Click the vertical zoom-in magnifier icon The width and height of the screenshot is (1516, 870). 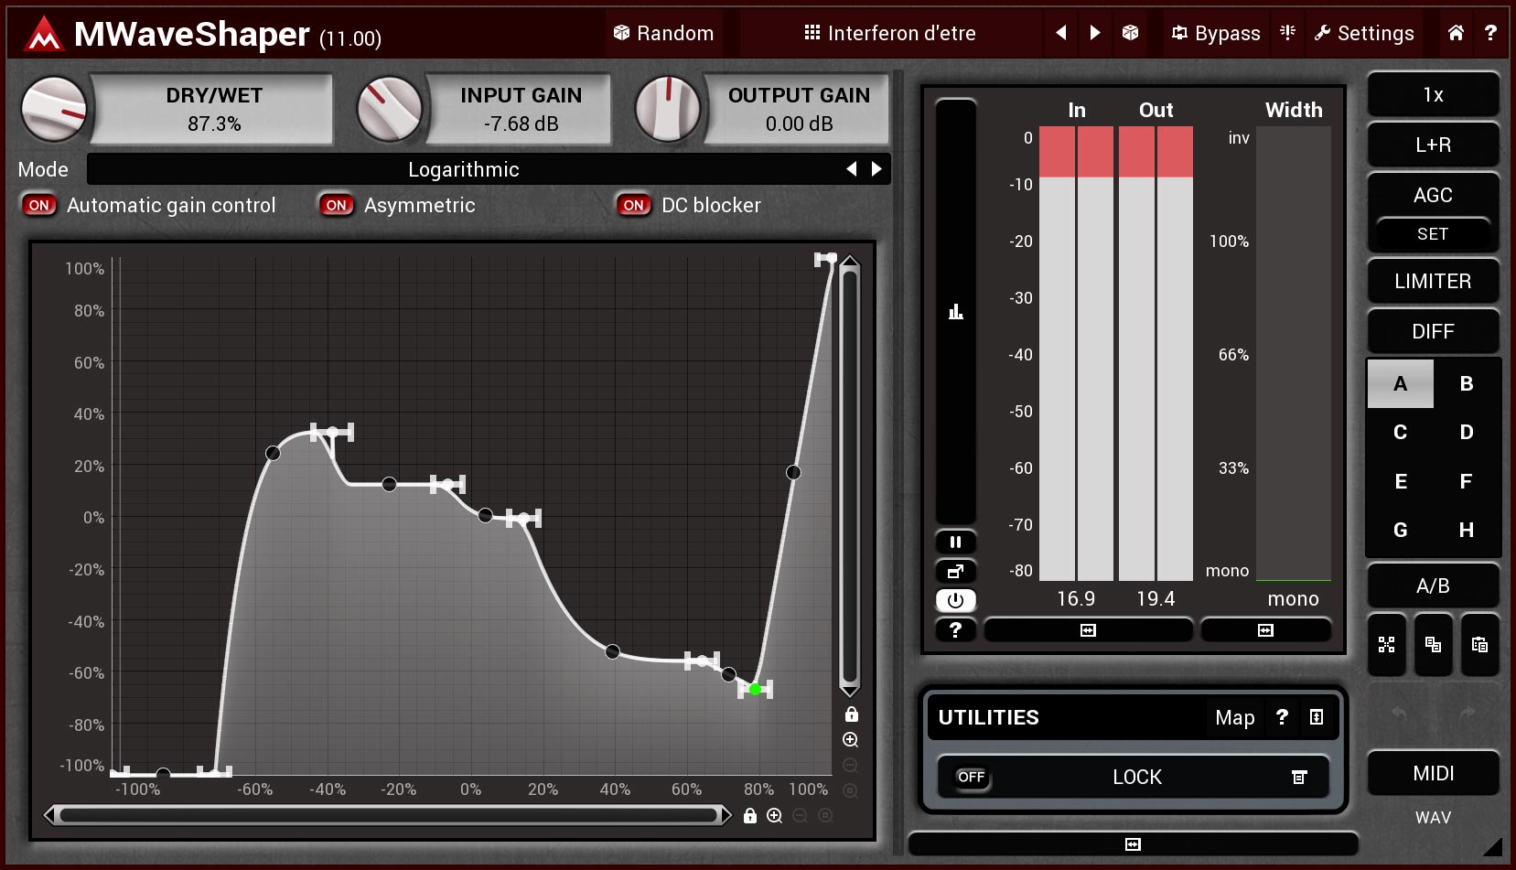[851, 740]
